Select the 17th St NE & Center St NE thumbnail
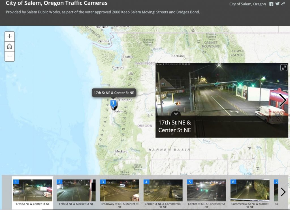The width and height of the screenshot is (290, 210). click(x=33, y=193)
